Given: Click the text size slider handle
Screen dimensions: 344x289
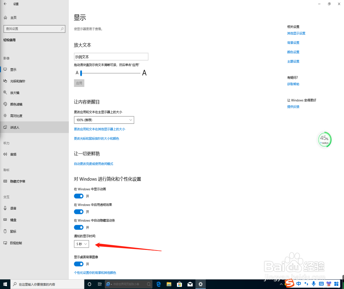Looking at the screenshot, I should pos(81,73).
